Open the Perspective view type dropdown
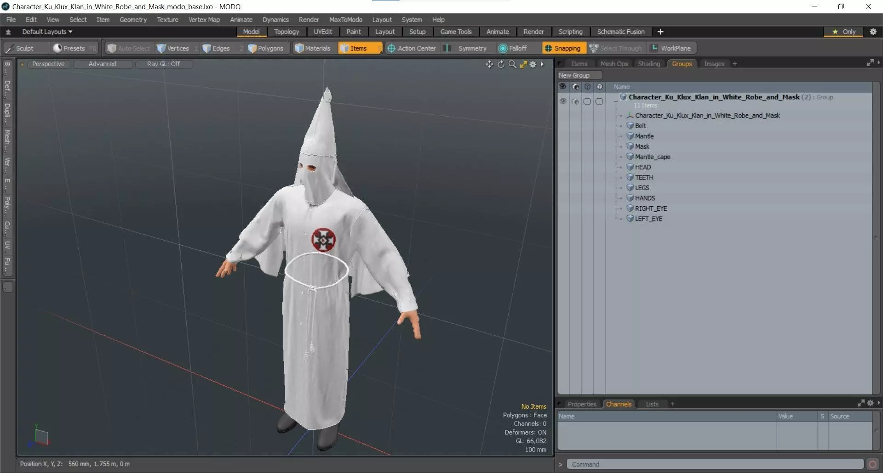The image size is (883, 473). 48,64
